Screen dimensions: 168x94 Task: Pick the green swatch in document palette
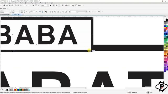click(20, 90)
